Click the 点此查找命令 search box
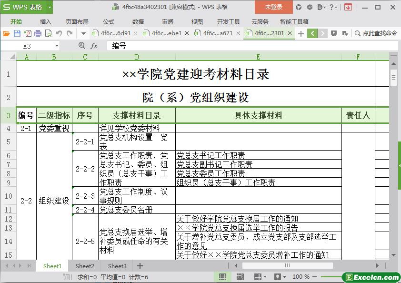The image size is (401, 283). (x=376, y=33)
